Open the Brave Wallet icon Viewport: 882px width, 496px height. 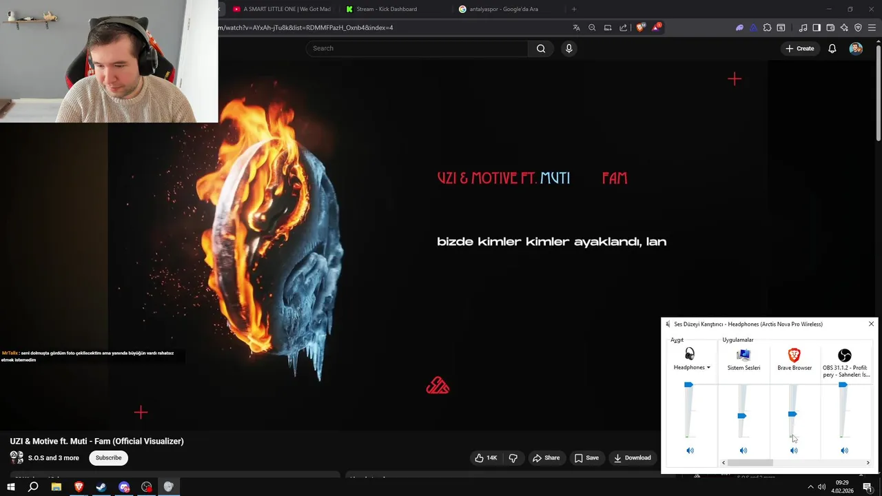tap(830, 28)
